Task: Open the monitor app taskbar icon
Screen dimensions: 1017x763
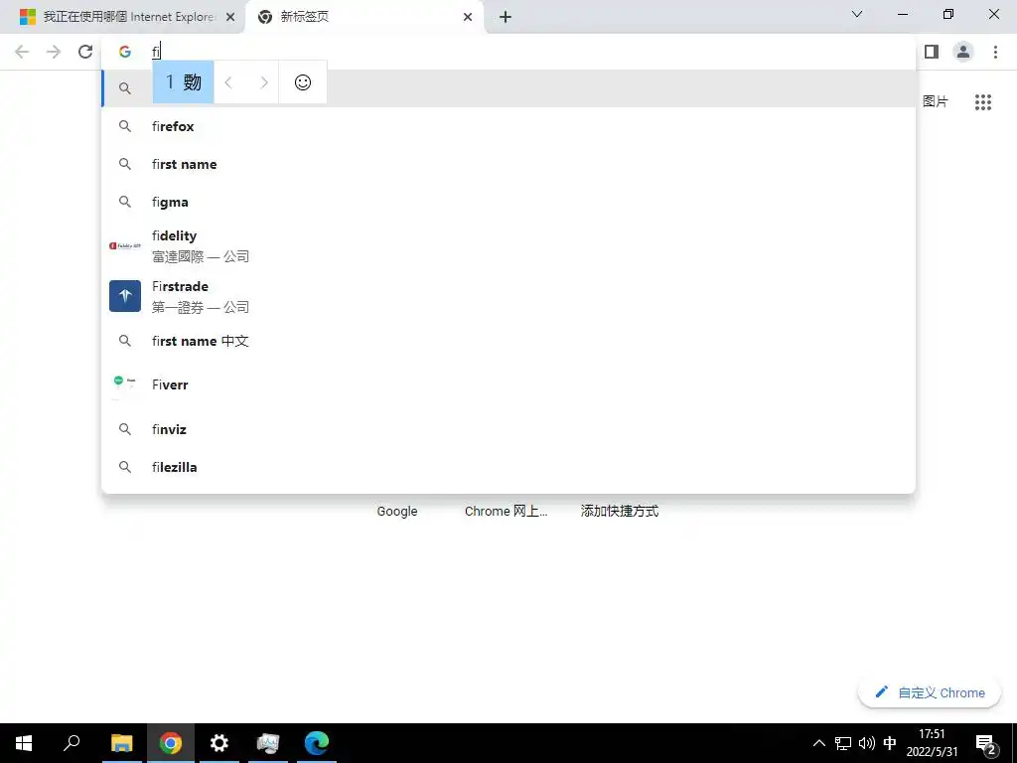Action: tap(268, 743)
